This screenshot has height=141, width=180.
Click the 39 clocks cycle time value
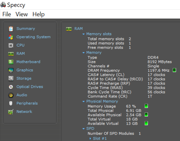[156, 88]
